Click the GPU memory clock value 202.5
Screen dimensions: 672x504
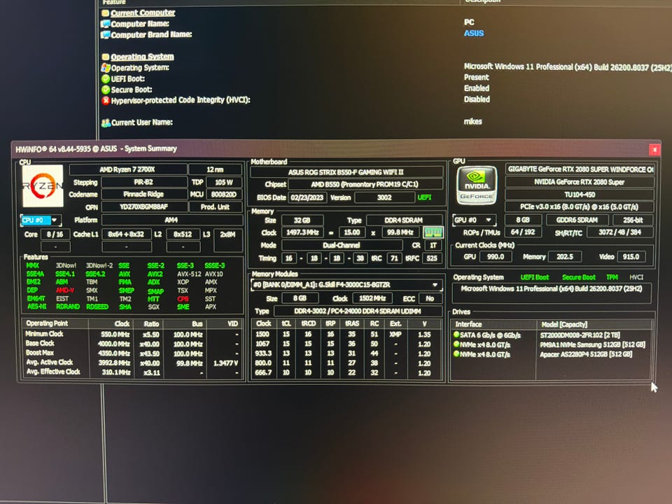point(565,257)
